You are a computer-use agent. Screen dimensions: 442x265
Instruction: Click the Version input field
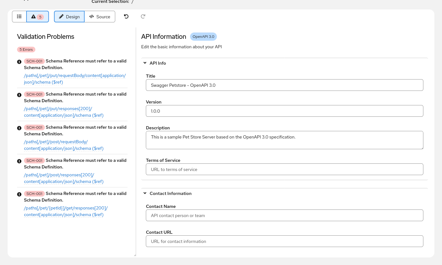pyautogui.click(x=284, y=111)
